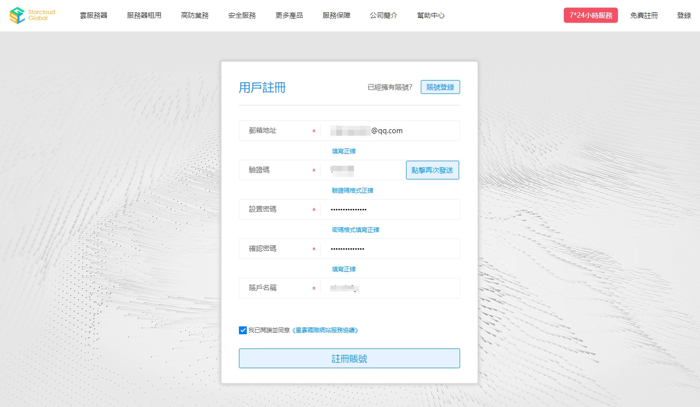Open the 服務器租用 menu
The image size is (700, 407).
click(x=144, y=16)
